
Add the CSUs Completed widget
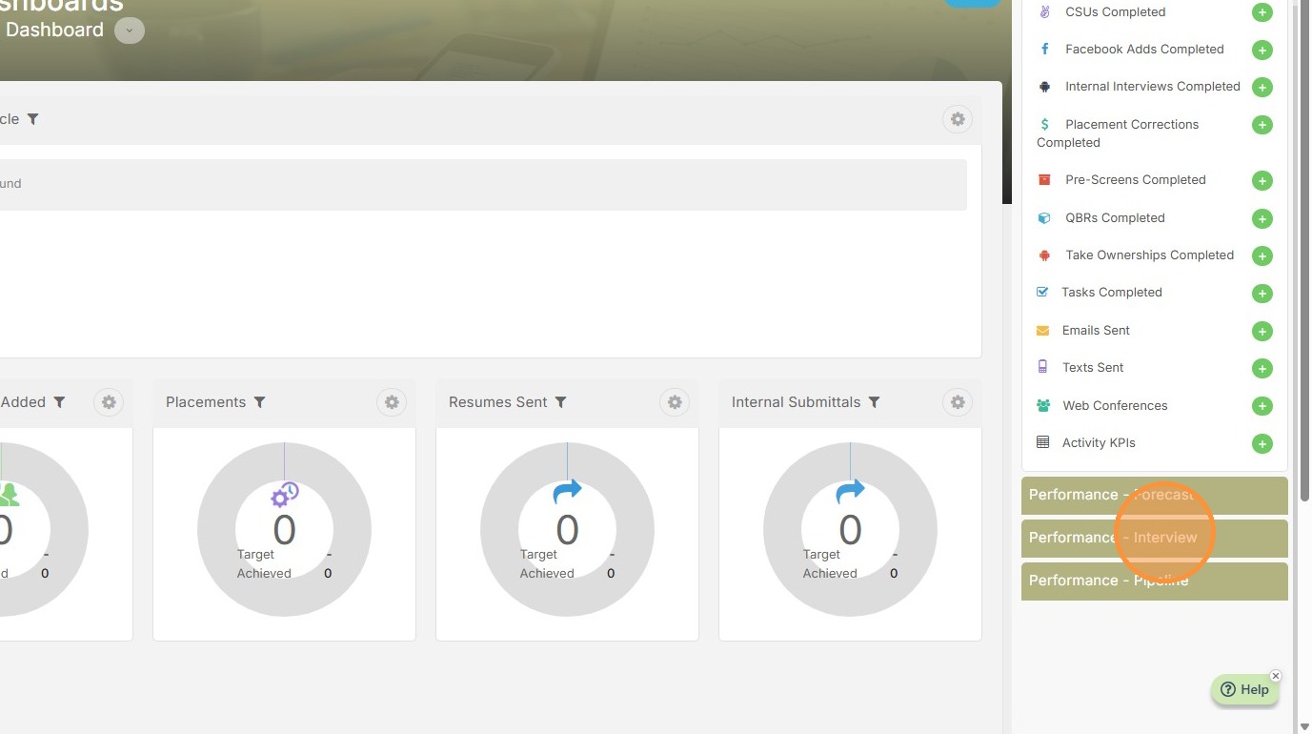coord(1262,12)
